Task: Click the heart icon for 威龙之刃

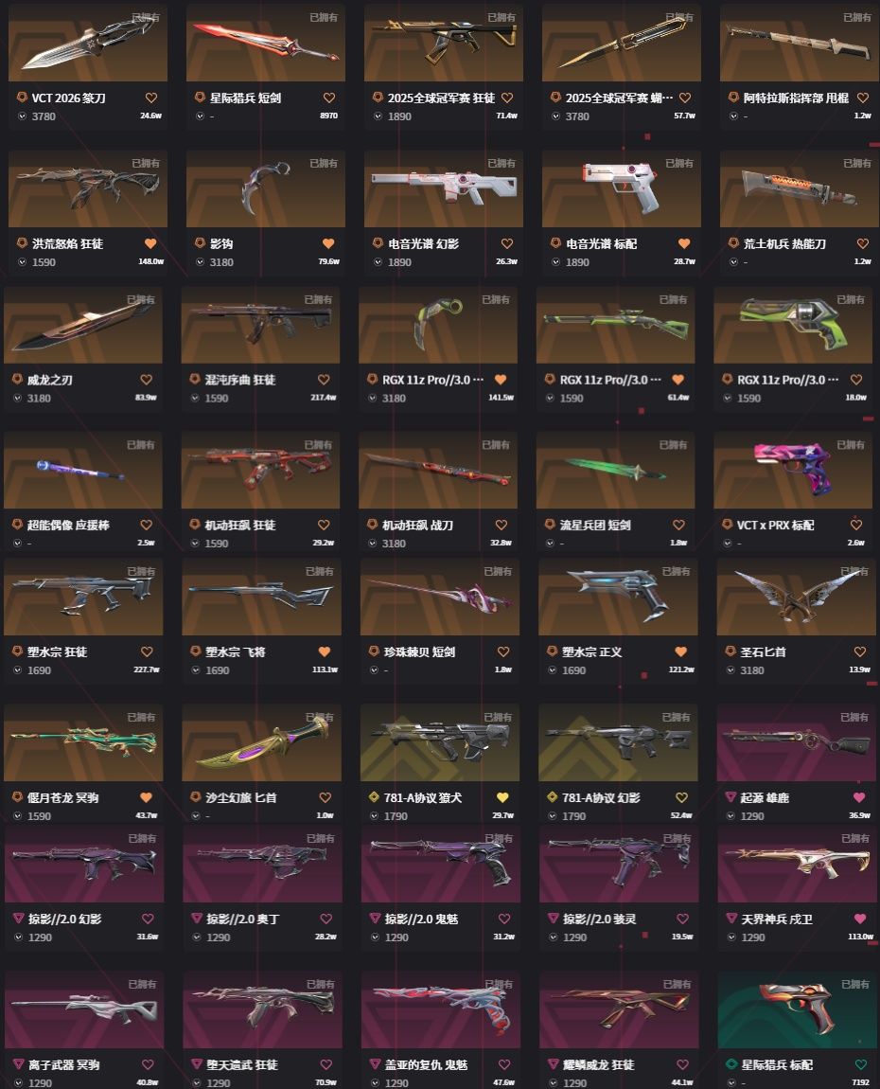Action: pyautogui.click(x=147, y=380)
